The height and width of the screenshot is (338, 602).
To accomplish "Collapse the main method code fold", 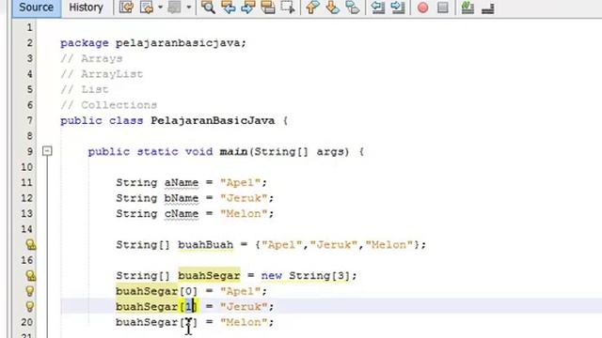I will pyautogui.click(x=47, y=151).
